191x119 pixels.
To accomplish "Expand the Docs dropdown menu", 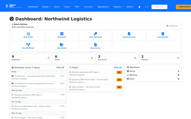I will pyautogui.click(x=68, y=7).
